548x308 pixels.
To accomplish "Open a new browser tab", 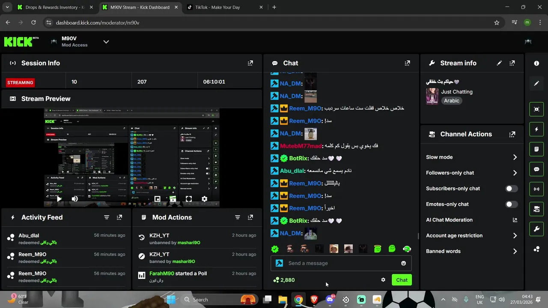I will [274, 7].
